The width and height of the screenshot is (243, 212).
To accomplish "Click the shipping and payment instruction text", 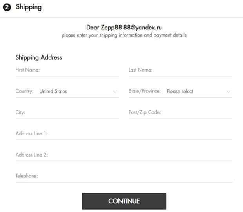I will pyautogui.click(x=124, y=35).
